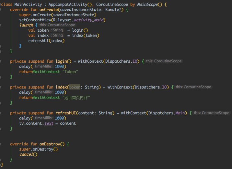This screenshot has height=169, width=232.
Task: Click 'AppCompatActivity()' in class header
Action: pos(70,5)
